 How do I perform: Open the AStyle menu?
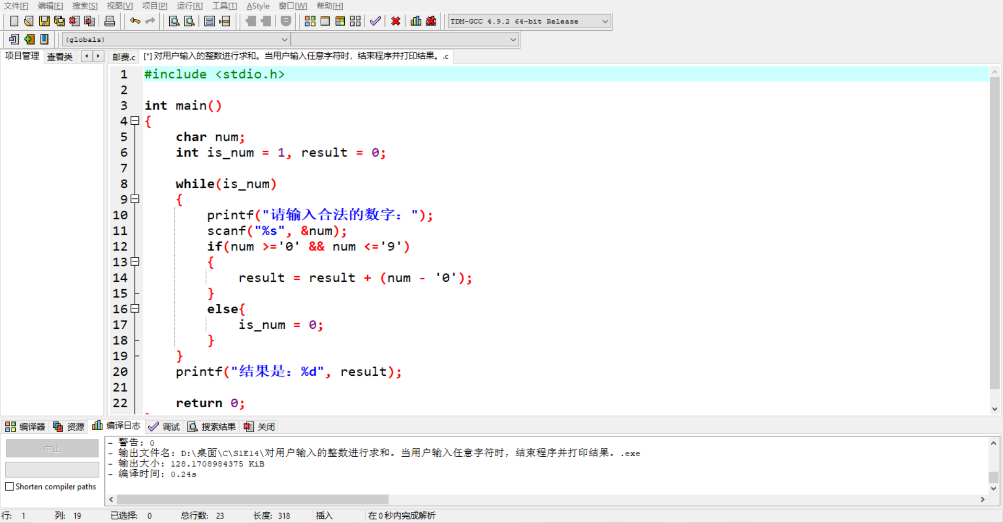[258, 6]
